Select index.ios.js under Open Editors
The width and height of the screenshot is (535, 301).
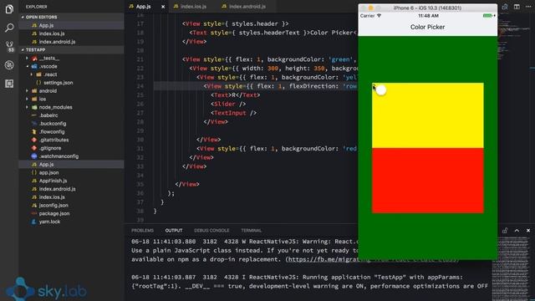pyautogui.click(x=52, y=33)
